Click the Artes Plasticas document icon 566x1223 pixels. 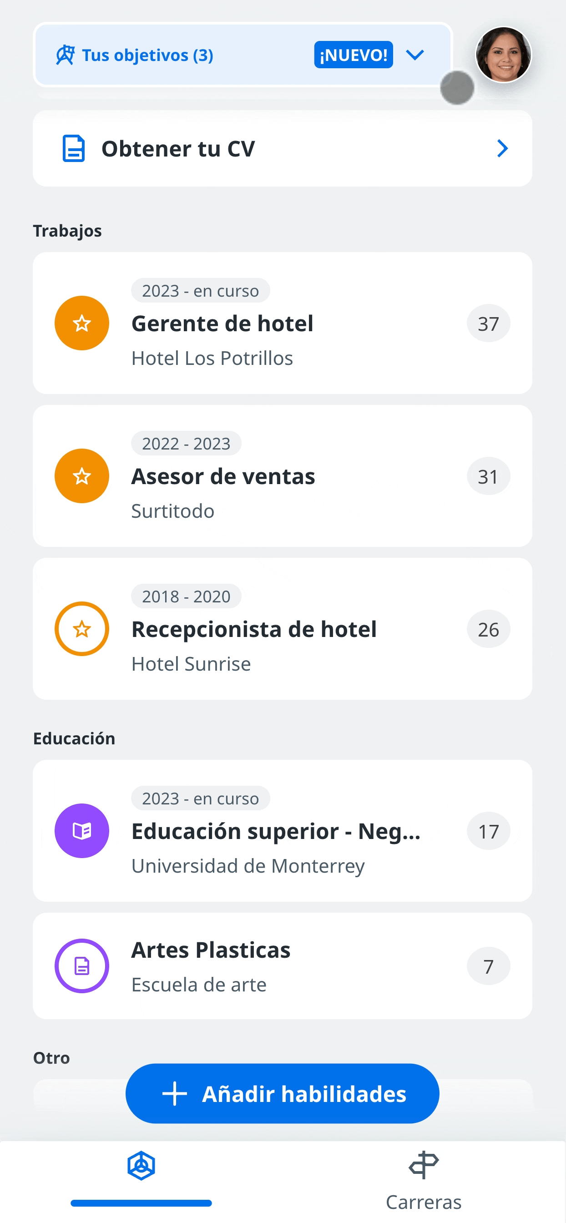pos(82,966)
